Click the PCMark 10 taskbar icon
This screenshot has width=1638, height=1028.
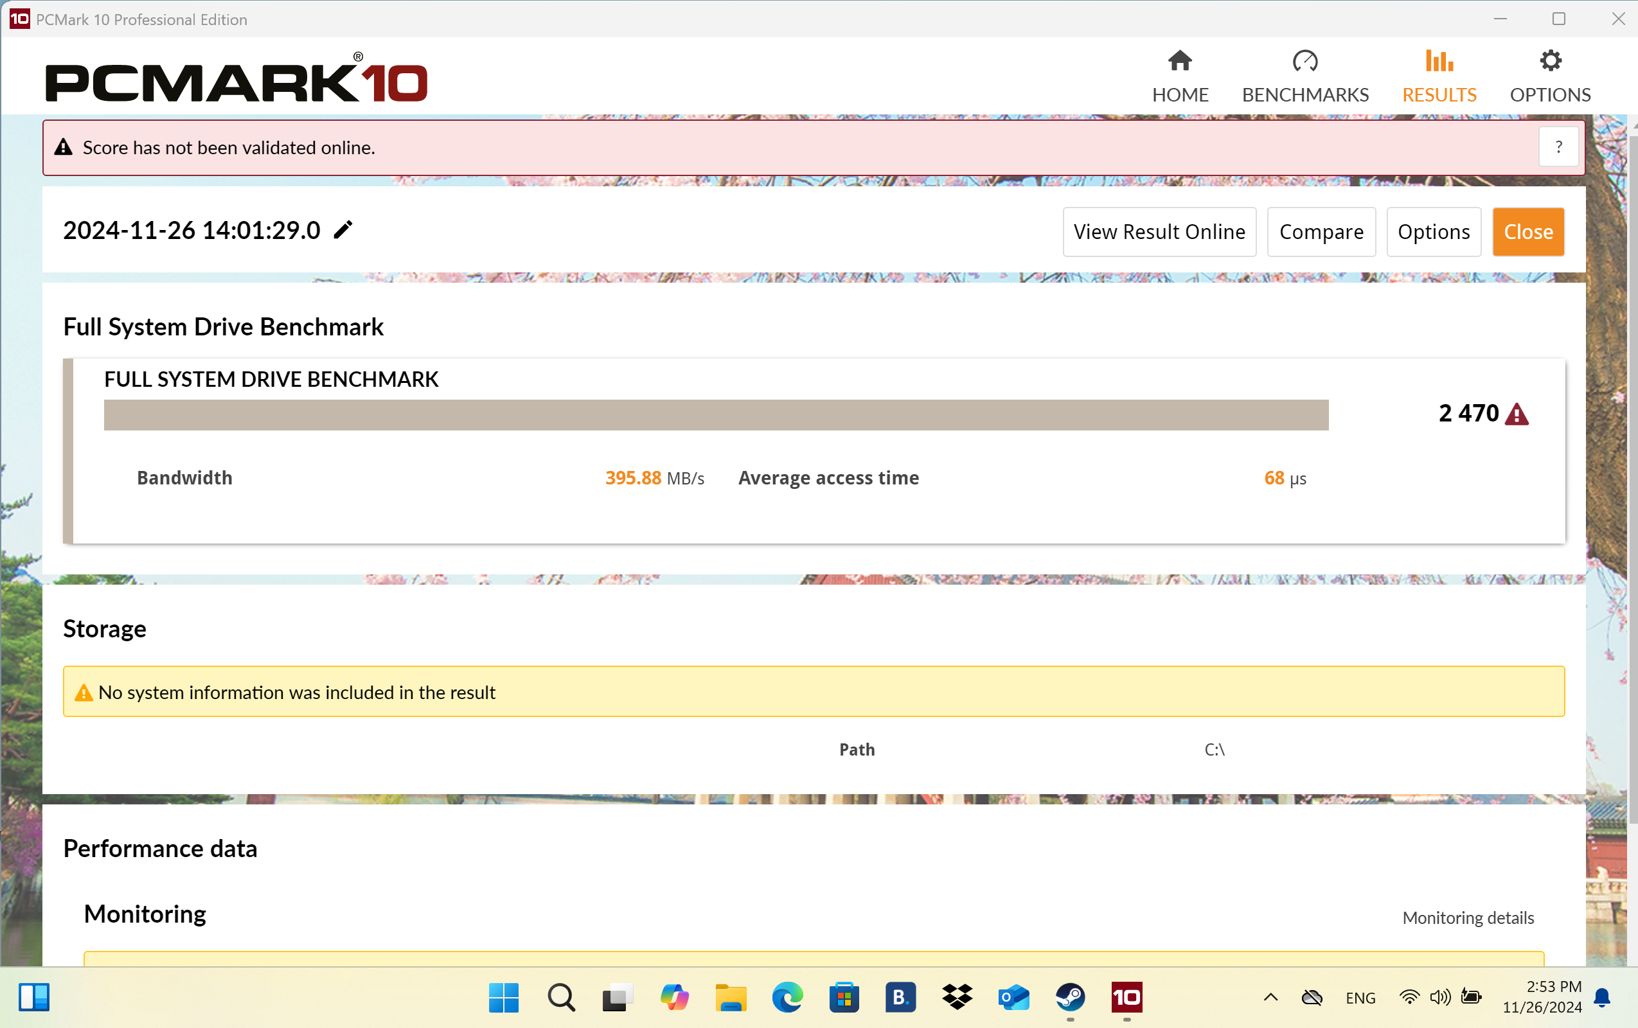[1126, 997]
